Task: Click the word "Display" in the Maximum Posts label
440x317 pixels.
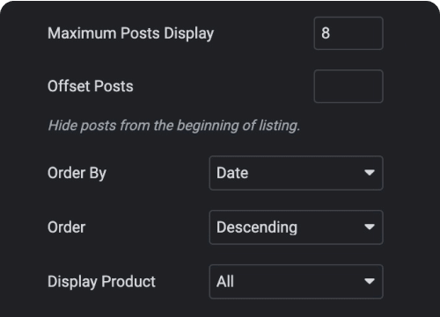Action: [189, 34]
